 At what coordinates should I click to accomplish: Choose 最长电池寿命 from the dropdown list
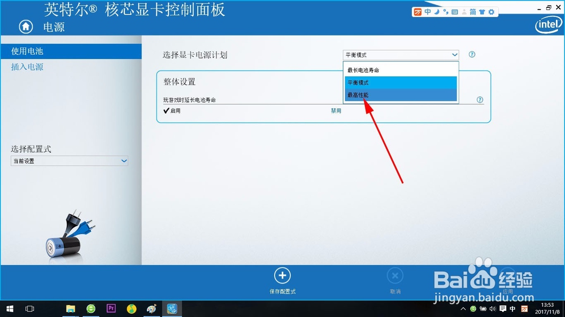(401, 70)
